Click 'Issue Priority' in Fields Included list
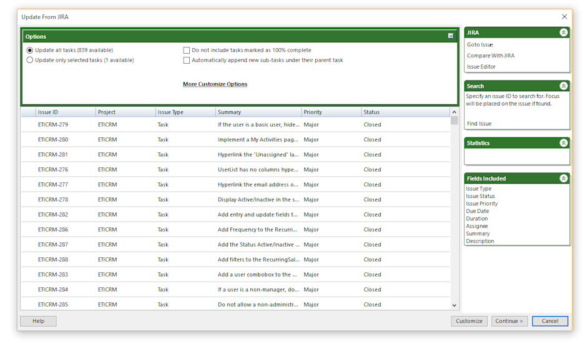This screenshot has height=346, width=585. click(x=481, y=204)
